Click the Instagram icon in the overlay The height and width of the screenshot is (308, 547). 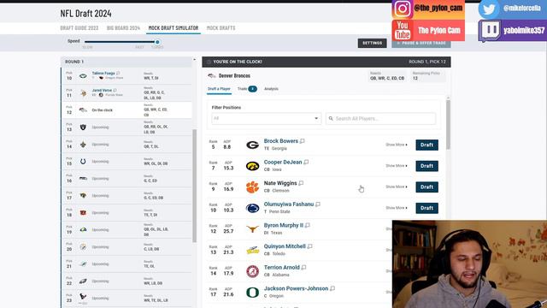pos(403,9)
